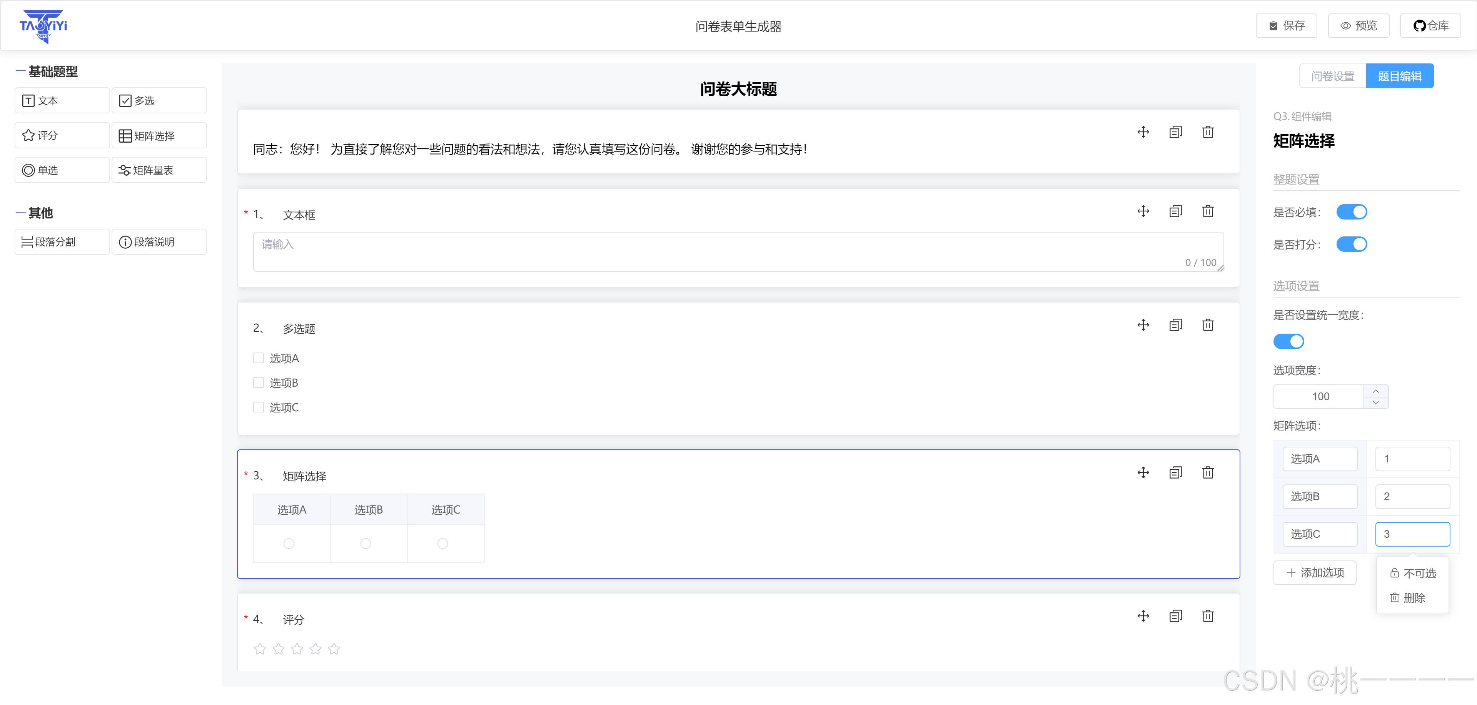Disable the 是否打分 switch
This screenshot has width=1477, height=705.
point(1352,244)
